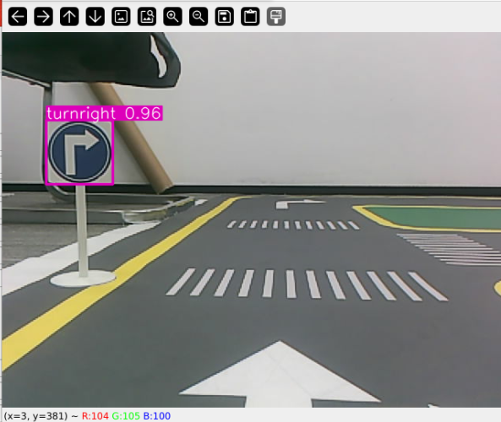This screenshot has height=422, width=501.
Task: Click the red R:104 value in the status bar
Action: (x=95, y=416)
